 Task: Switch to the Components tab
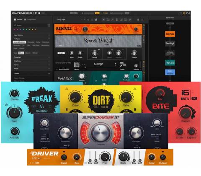(30, 20)
